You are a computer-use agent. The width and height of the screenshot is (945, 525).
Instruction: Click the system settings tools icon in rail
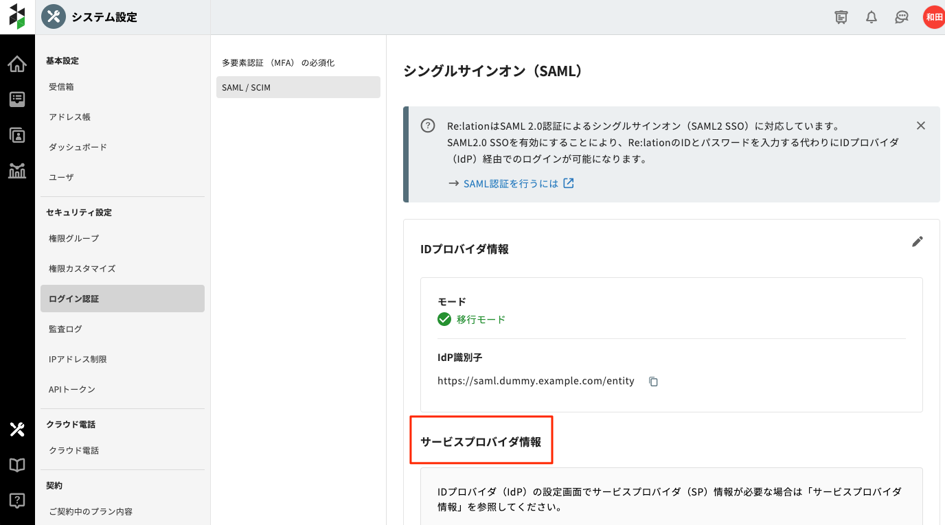(17, 430)
